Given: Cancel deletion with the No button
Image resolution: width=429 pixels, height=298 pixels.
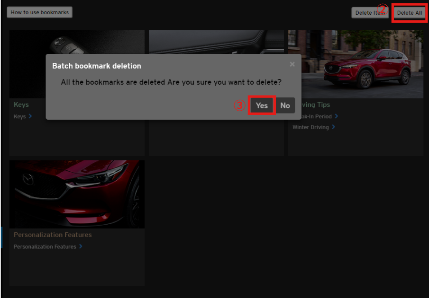Looking at the screenshot, I should 285,105.
